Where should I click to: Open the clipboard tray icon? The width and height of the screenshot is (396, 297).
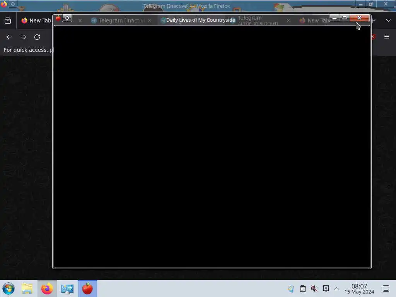click(x=302, y=288)
